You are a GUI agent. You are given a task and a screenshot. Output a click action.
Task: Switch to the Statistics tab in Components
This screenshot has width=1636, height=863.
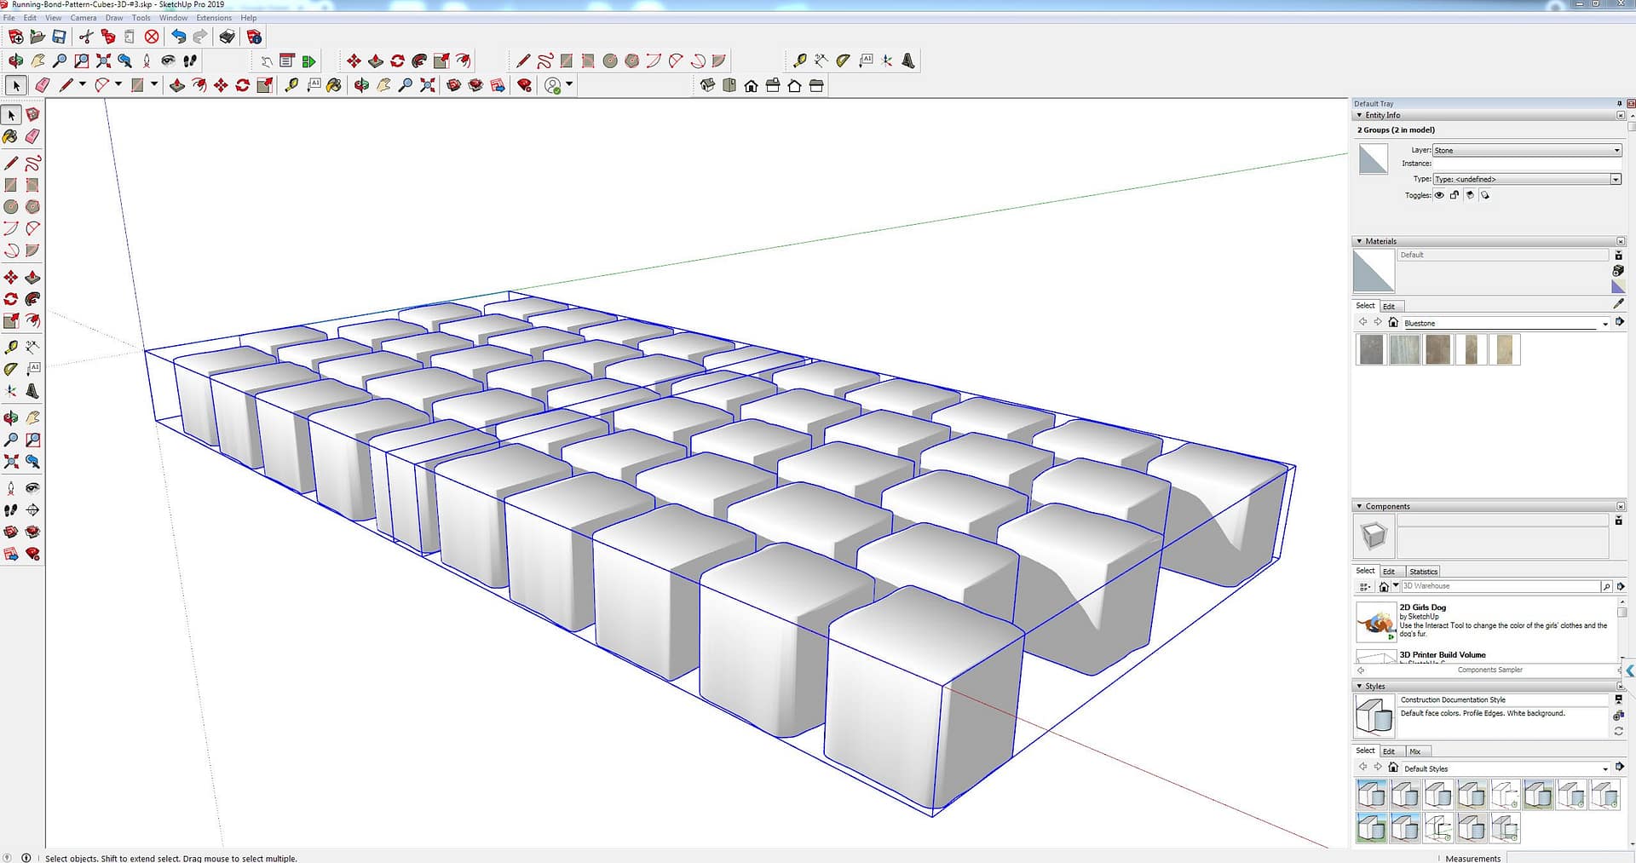point(1423,572)
